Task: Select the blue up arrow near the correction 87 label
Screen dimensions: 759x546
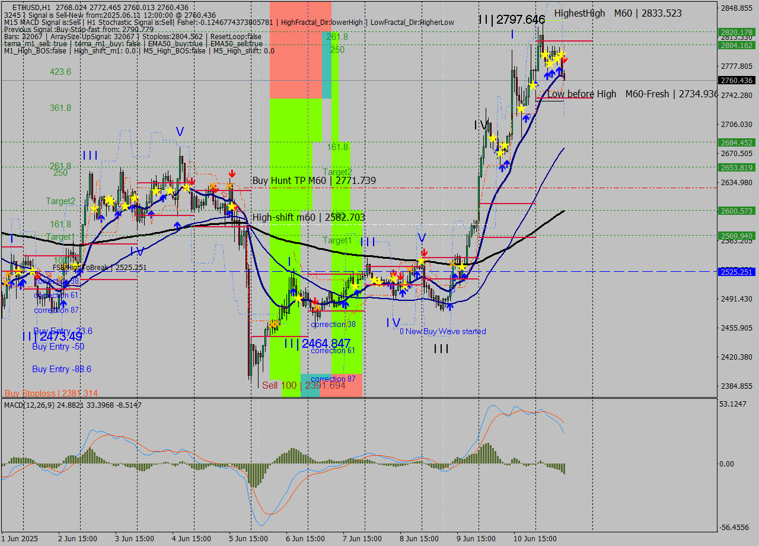Action: click(63, 303)
